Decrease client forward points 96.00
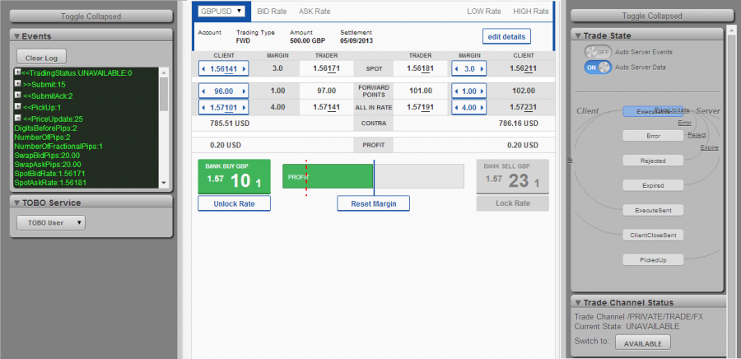This screenshot has height=359, width=741. click(x=203, y=91)
